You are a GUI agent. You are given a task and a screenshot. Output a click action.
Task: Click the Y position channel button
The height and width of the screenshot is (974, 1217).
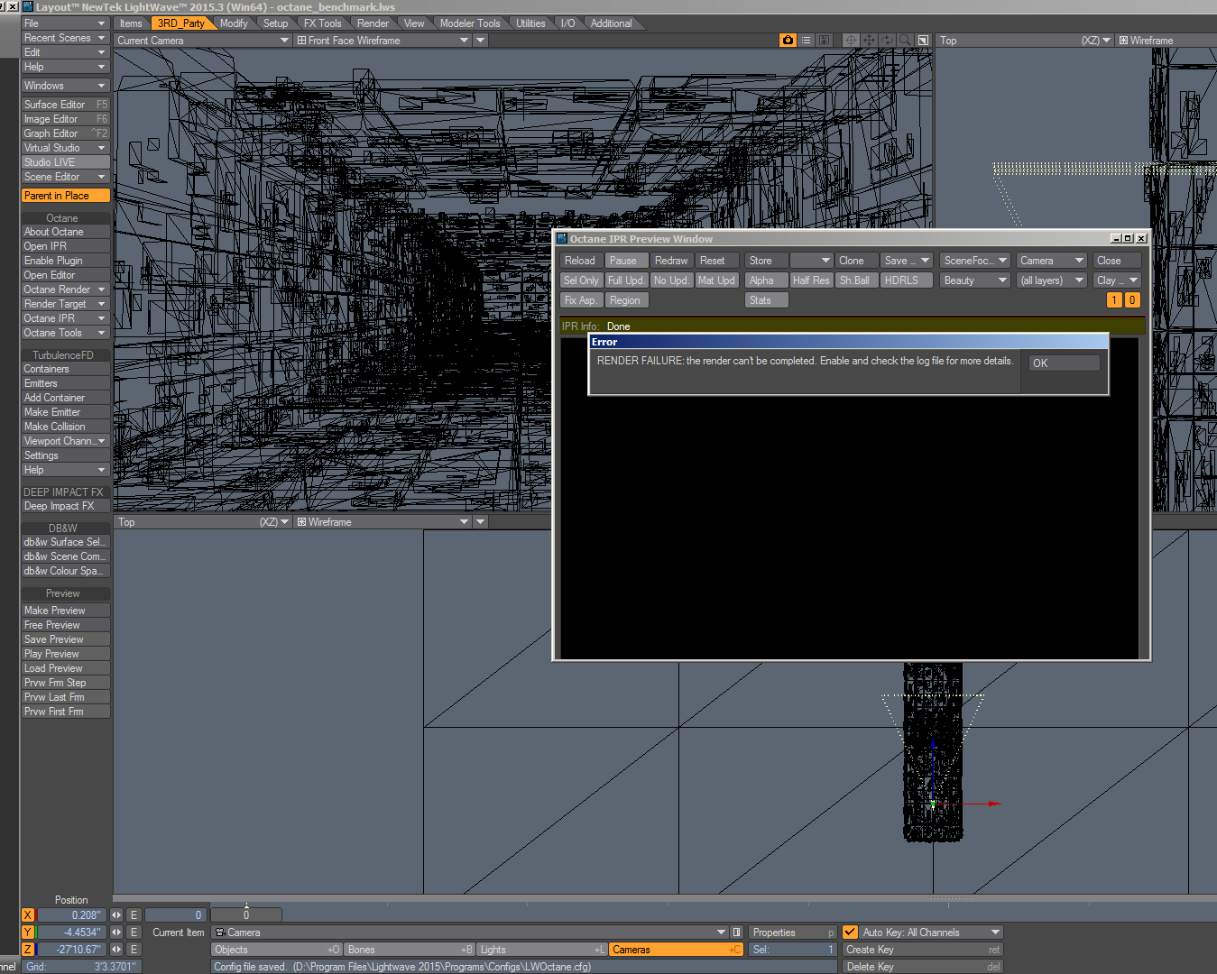(x=28, y=933)
